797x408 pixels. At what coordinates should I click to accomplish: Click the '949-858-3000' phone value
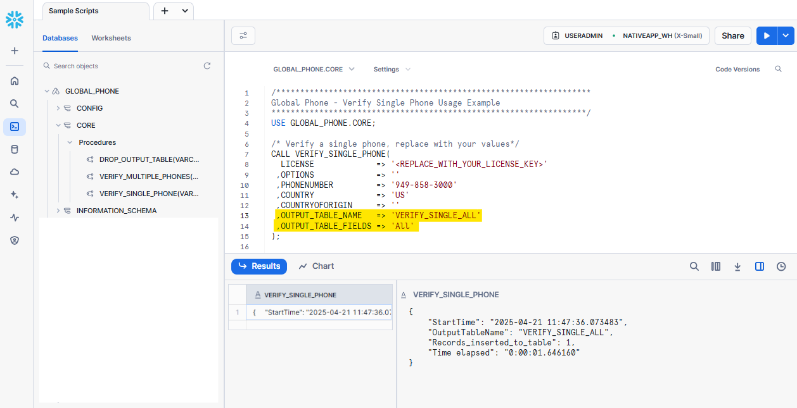coord(424,185)
